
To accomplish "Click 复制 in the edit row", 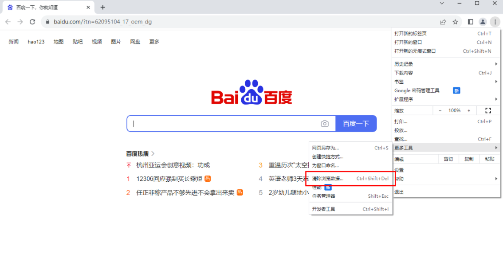I will [469, 159].
